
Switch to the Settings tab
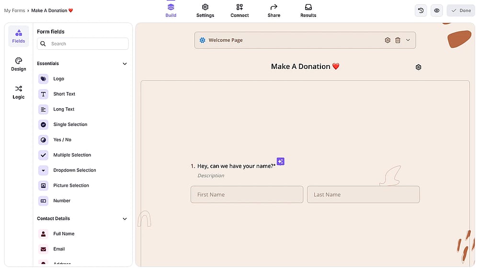pyautogui.click(x=205, y=11)
